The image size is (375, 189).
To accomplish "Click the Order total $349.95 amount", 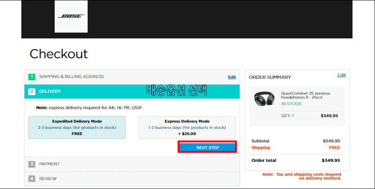I will click(x=331, y=161).
